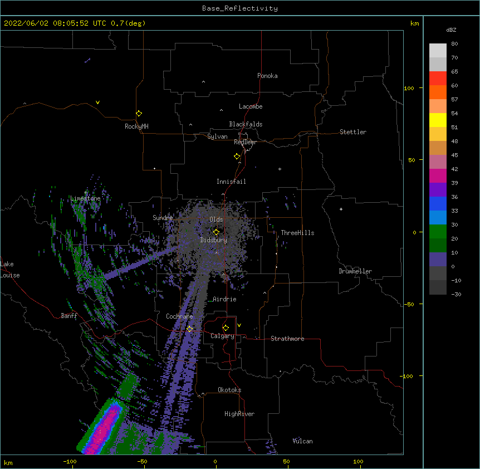Click the legend value 80 at scale top
The image size is (480, 469).
click(454, 44)
